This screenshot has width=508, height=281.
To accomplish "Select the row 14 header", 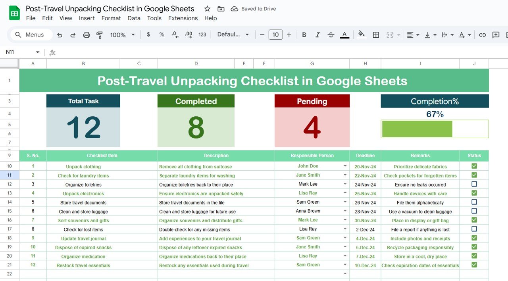I will click(10, 202).
